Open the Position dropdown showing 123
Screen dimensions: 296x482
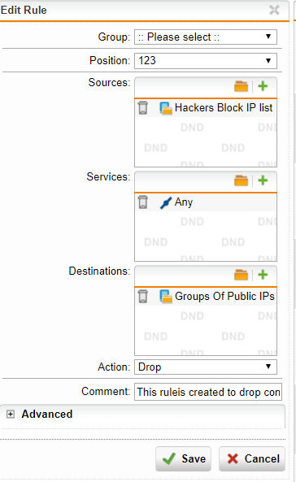pyautogui.click(x=206, y=61)
